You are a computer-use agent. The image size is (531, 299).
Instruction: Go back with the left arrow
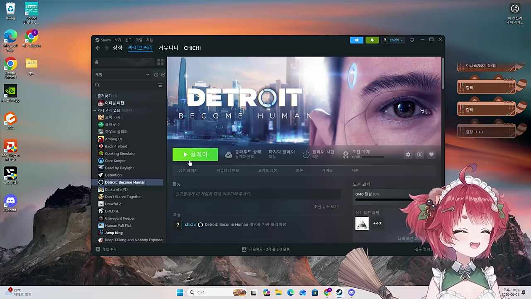pyautogui.click(x=98, y=48)
